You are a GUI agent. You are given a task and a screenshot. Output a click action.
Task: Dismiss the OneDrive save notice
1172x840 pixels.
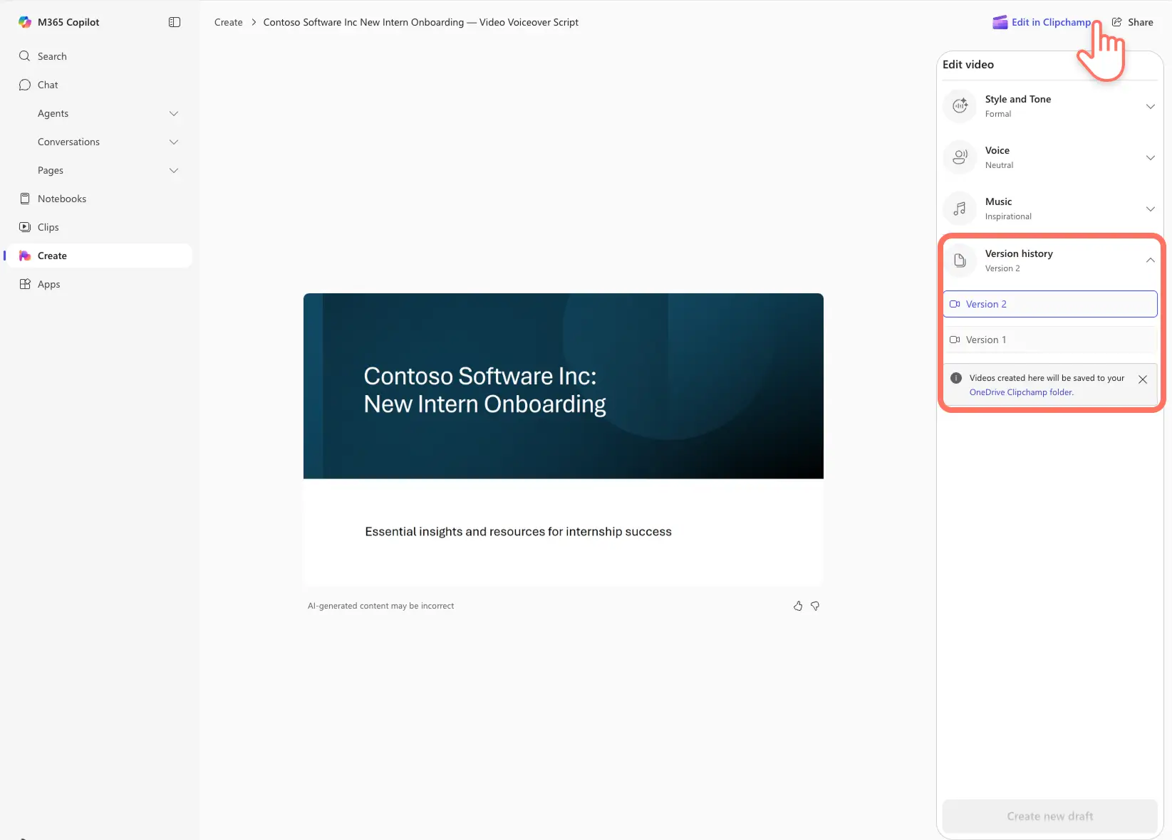[1143, 379]
